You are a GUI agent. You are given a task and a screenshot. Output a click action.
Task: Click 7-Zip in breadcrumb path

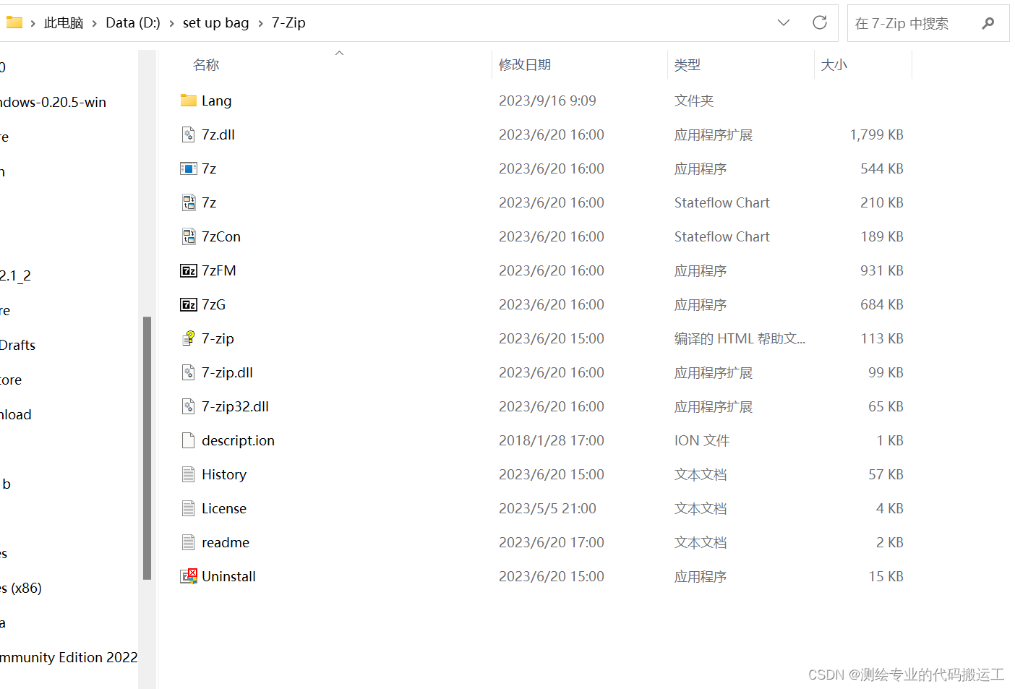coord(288,23)
